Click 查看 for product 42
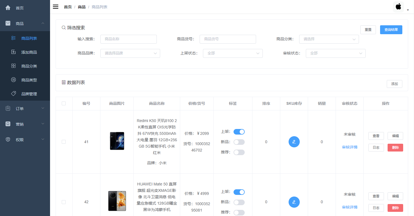This screenshot has height=216, width=414. [x=376, y=196]
